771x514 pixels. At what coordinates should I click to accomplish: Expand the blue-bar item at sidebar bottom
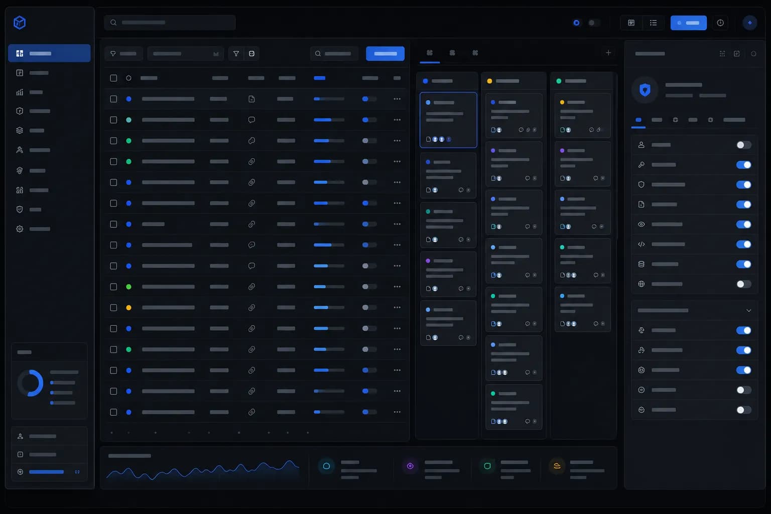pos(49,472)
